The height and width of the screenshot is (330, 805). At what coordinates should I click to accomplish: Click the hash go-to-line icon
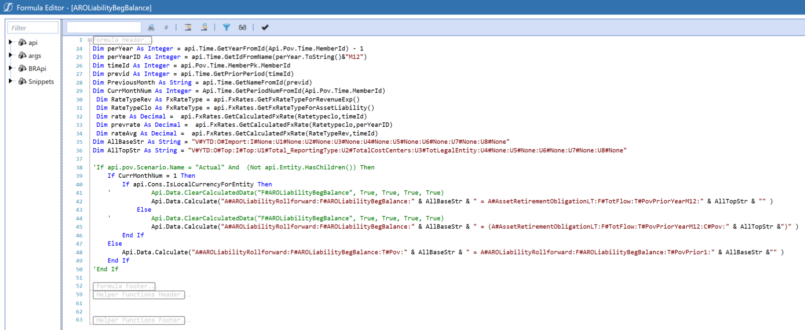point(166,27)
